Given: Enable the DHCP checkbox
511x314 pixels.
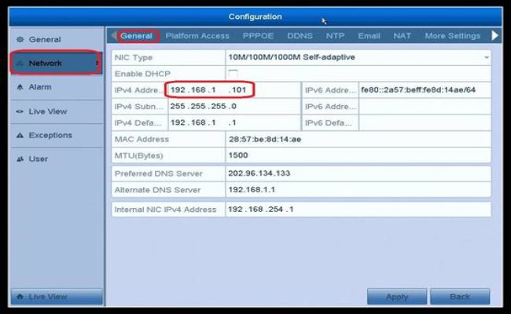Looking at the screenshot, I should tap(233, 73).
